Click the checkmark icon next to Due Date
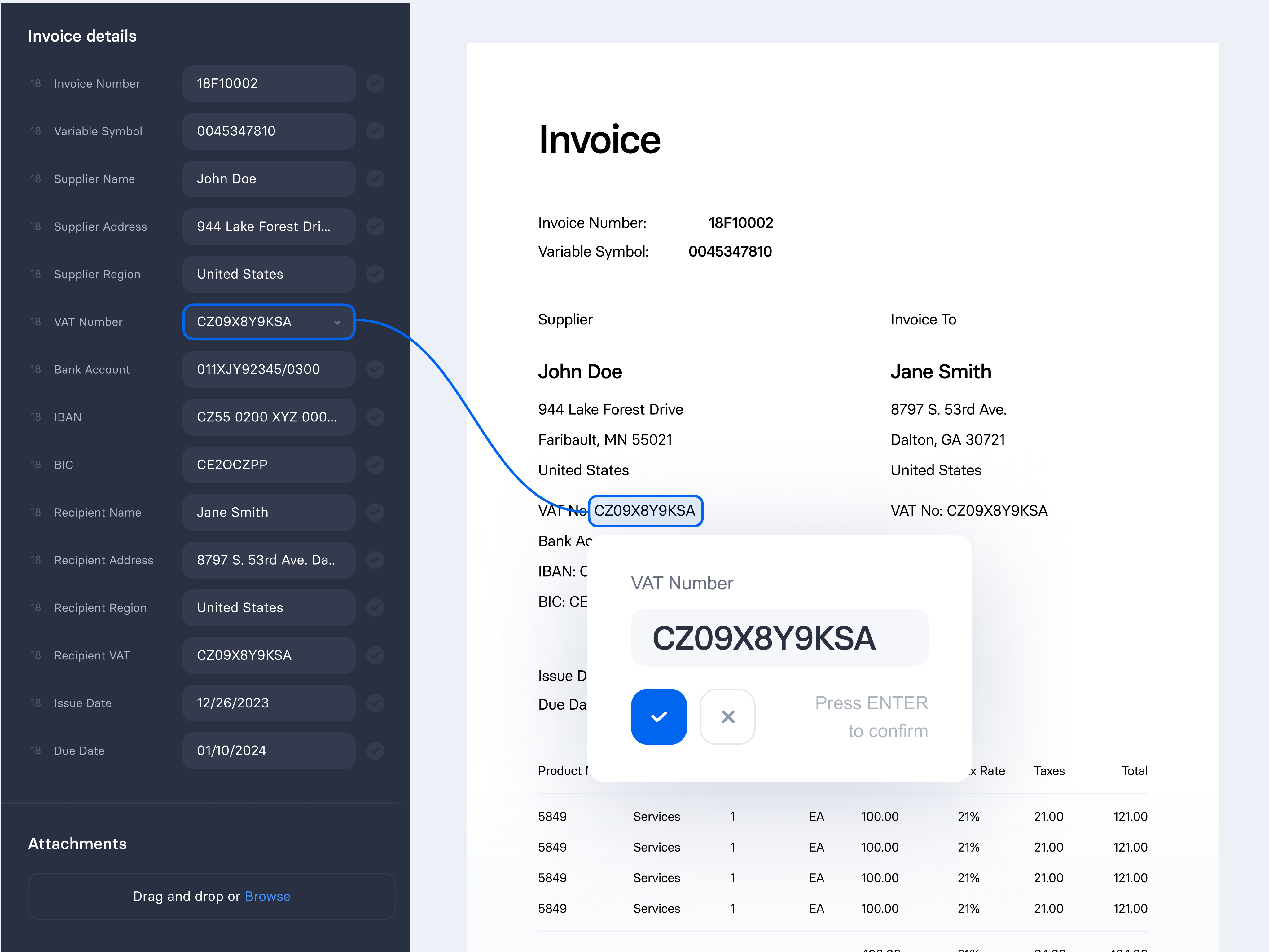The image size is (1269, 952). 375,750
